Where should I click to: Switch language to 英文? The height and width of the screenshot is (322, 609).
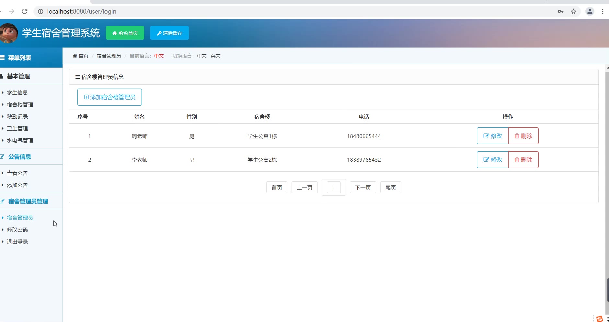point(215,56)
